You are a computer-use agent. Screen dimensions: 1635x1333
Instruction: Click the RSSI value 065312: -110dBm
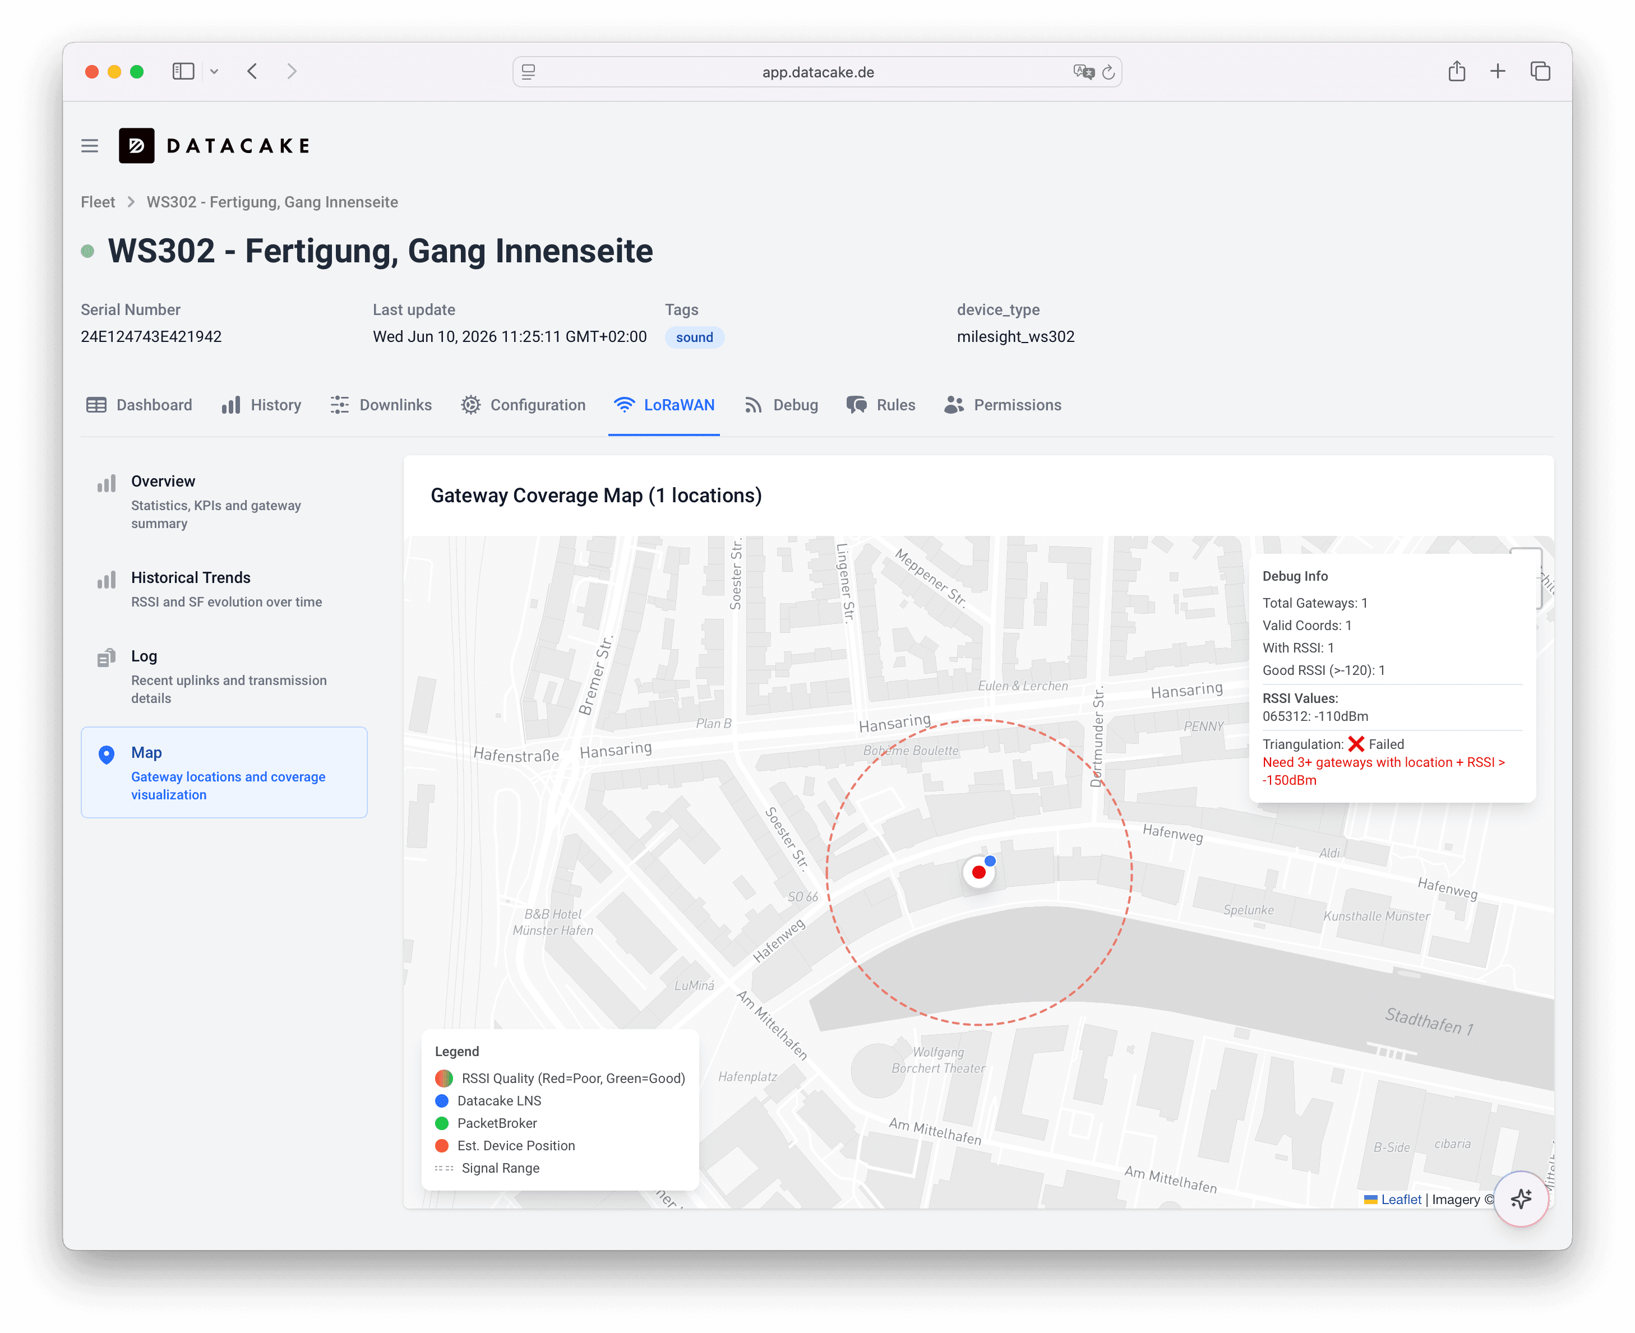coord(1315,716)
